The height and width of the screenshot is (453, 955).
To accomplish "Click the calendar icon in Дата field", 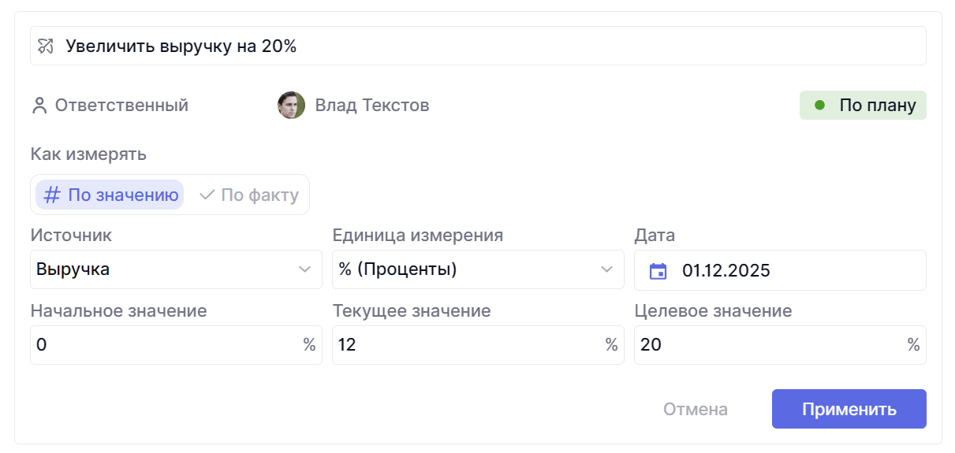I will [x=658, y=271].
